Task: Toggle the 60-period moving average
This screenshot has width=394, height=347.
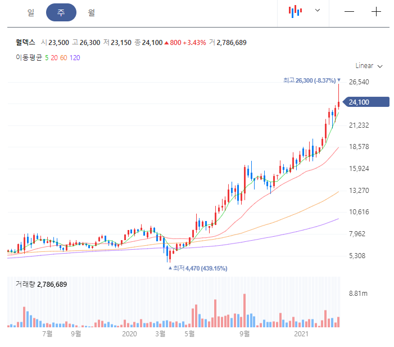Action: (x=64, y=58)
